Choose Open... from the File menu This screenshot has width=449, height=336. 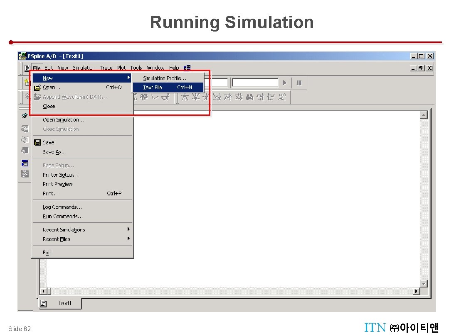coord(82,88)
